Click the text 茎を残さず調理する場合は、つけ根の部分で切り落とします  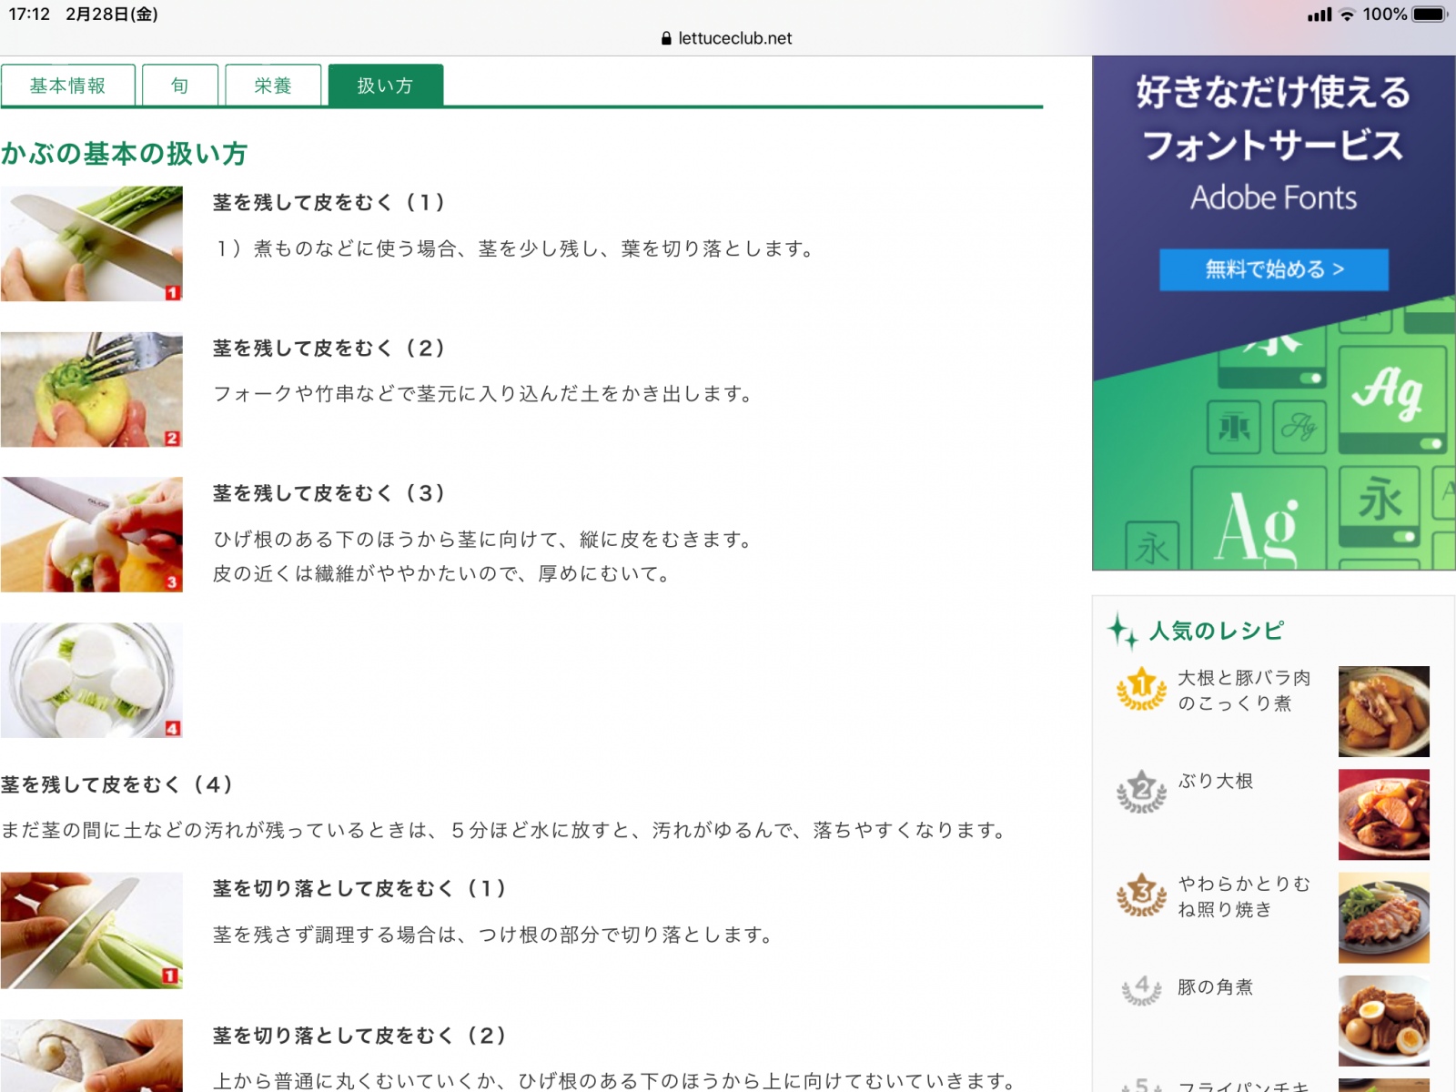point(493,935)
